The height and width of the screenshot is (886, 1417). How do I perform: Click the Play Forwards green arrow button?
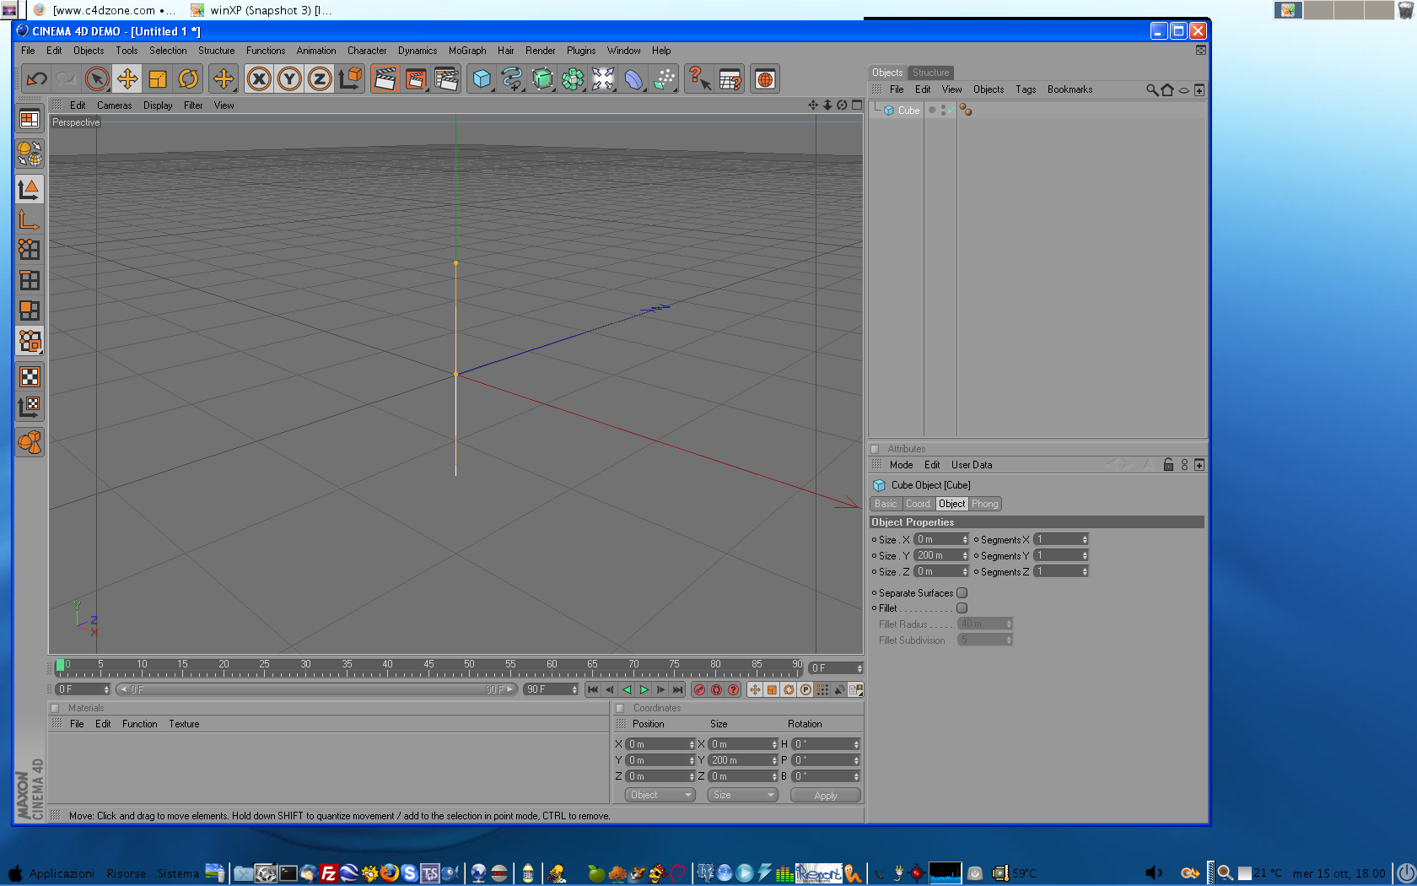tap(644, 689)
